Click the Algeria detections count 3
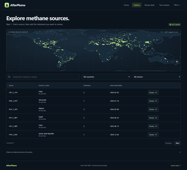Image resolution: width=187 pixels, height=170 pixels. (84, 109)
